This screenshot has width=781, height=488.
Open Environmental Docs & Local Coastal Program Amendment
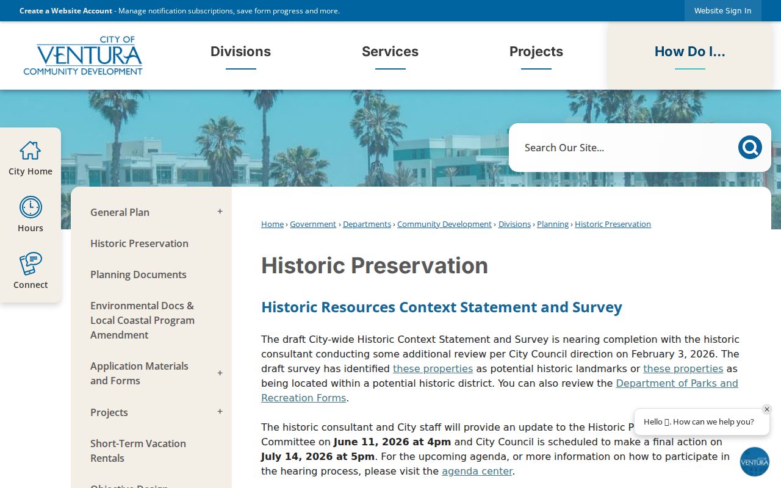[143, 320]
